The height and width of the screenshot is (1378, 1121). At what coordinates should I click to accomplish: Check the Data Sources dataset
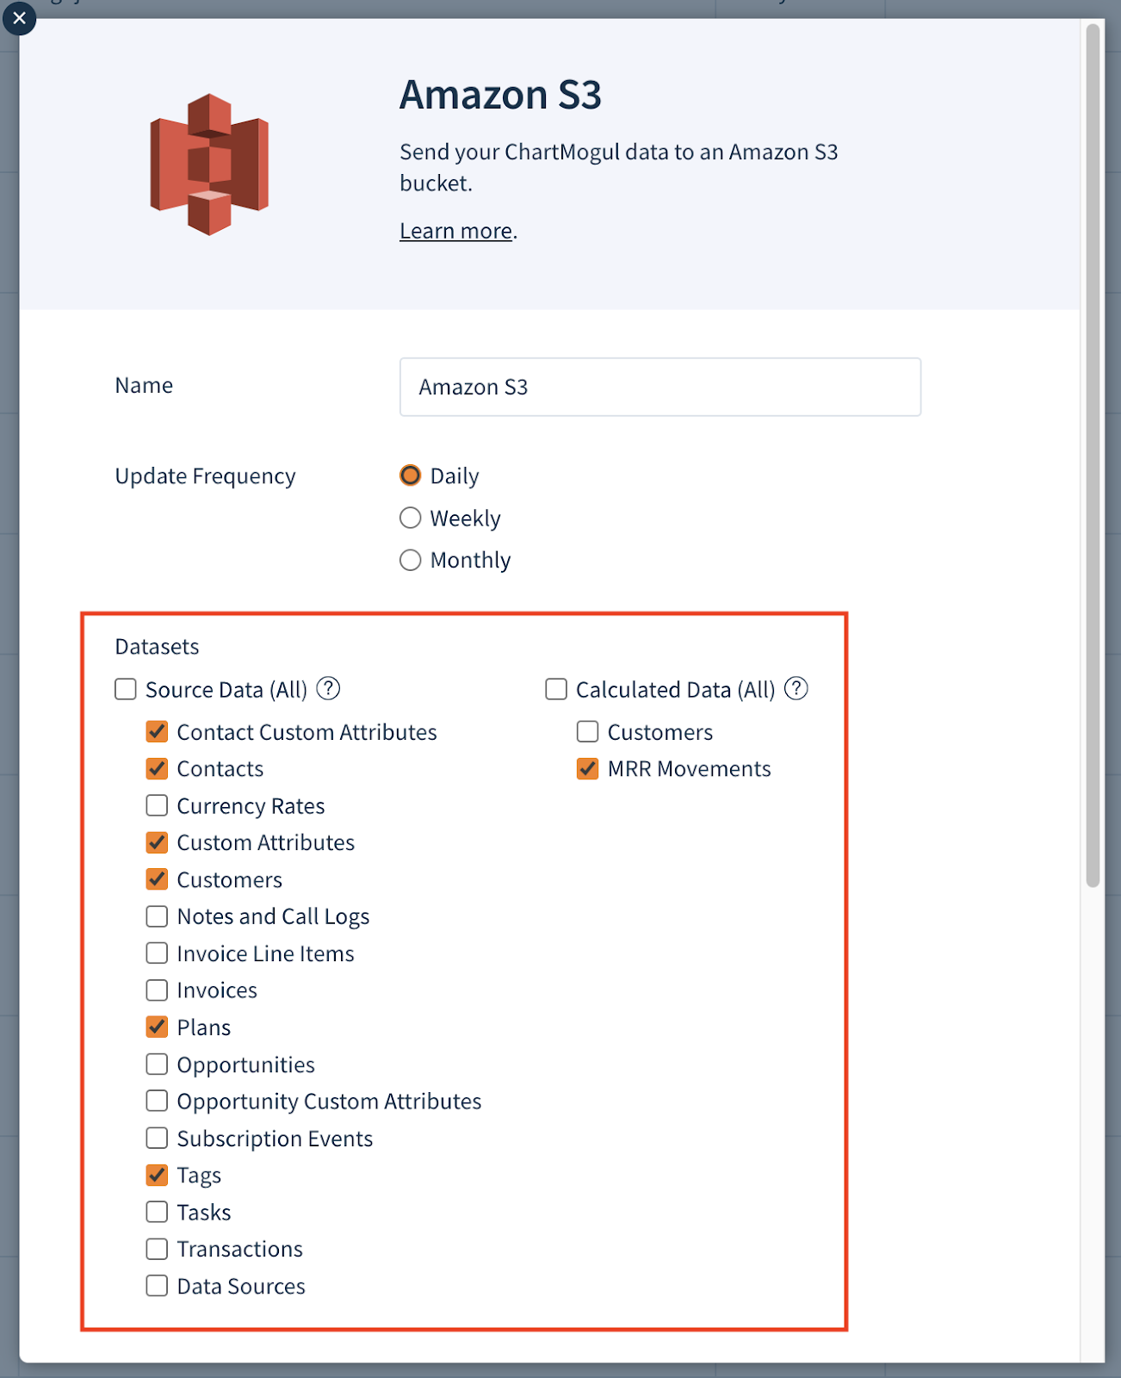tap(157, 1286)
